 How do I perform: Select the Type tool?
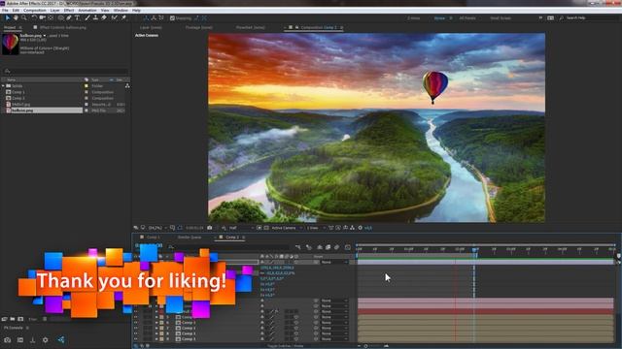78,17
